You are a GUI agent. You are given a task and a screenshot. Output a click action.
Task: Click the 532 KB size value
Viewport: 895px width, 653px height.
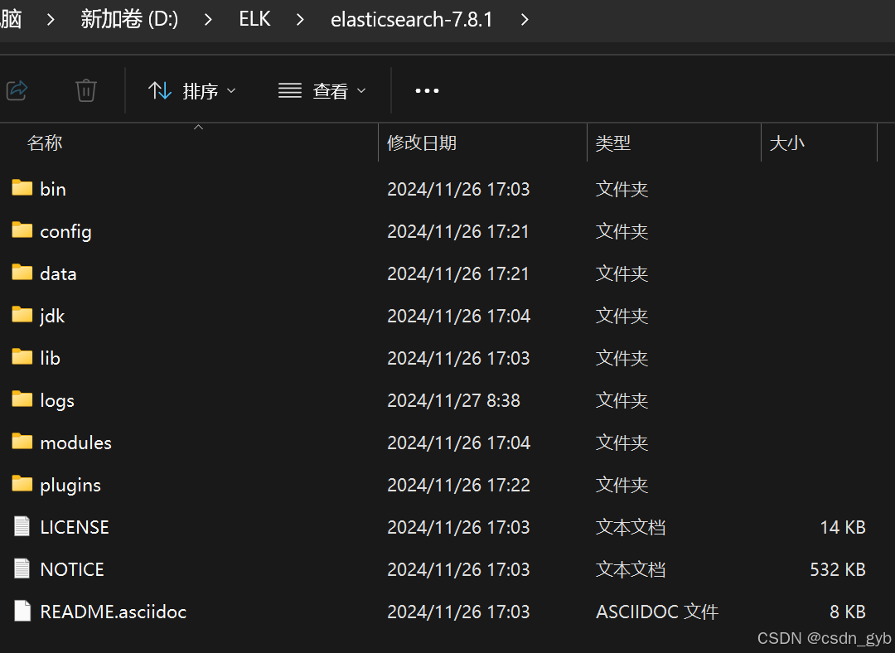[x=838, y=569]
